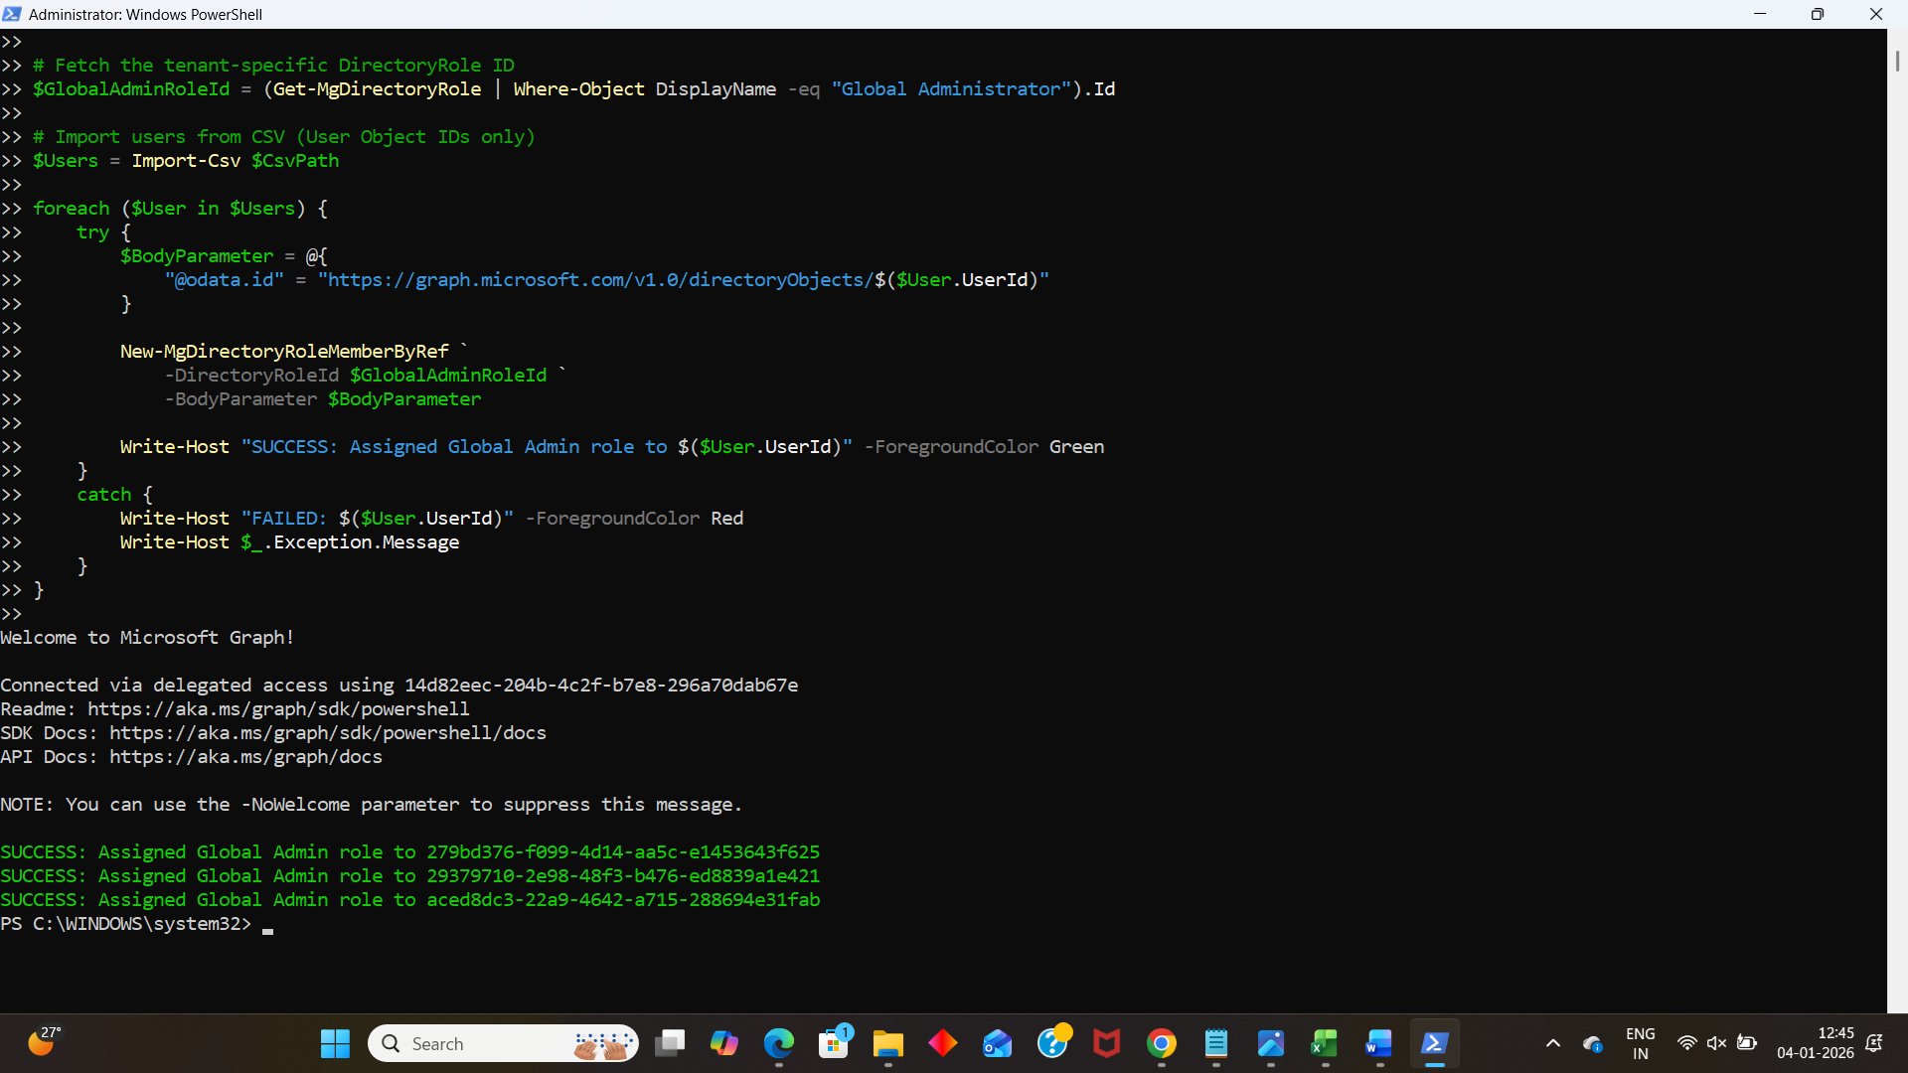Open File Explorer from the taskbar

(x=887, y=1043)
